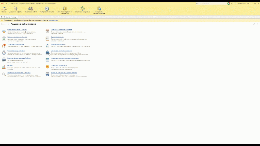Click the window icon for user settings management
The image size is (260, 146).
47,60
